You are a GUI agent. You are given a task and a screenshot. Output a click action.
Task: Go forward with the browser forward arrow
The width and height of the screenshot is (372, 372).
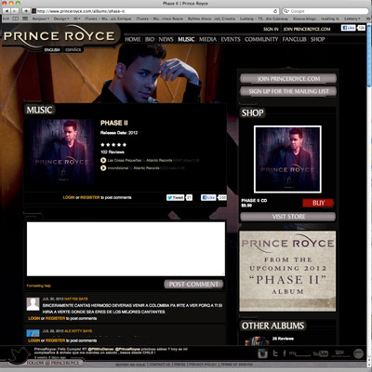pyautogui.click(x=15, y=11)
